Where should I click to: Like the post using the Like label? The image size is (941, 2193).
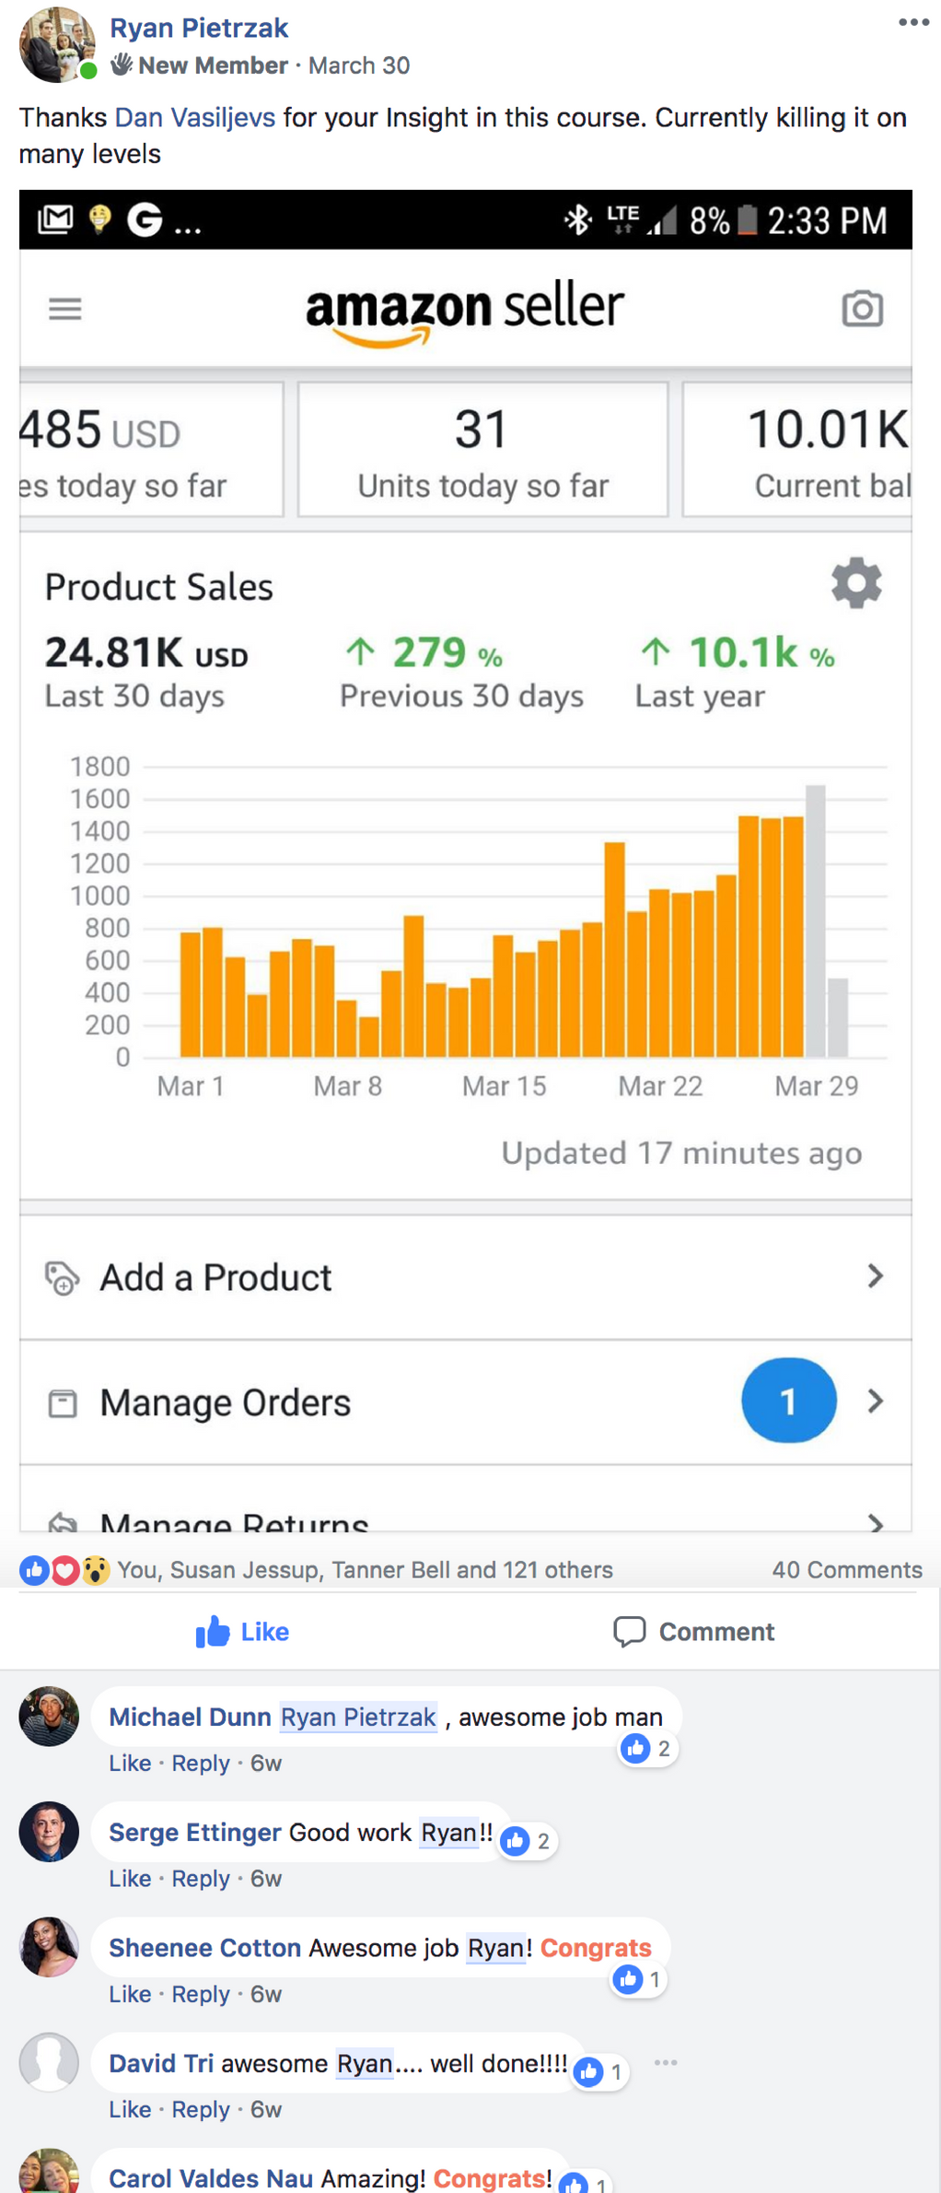265,1632
